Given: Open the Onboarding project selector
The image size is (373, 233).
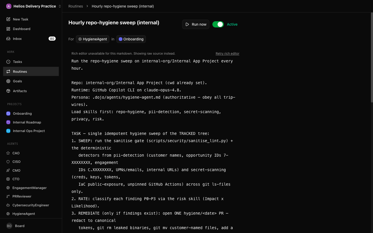Looking at the screenshot, I should coord(131,39).
